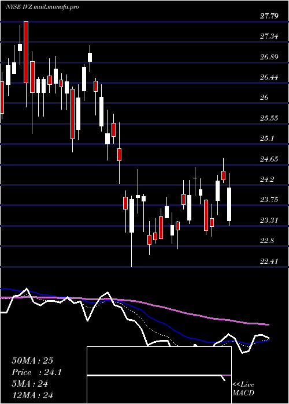289x404 pixels.
Task: Select the 25.1 price axis value
Action: [267, 139]
